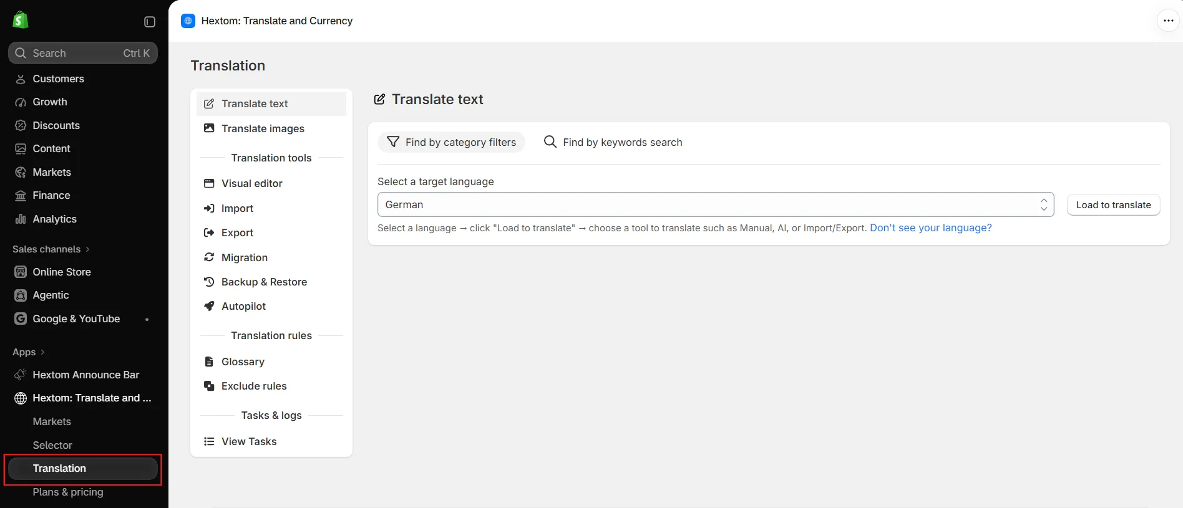Image resolution: width=1183 pixels, height=508 pixels.
Task: Open the Migration tool
Action: tap(271, 257)
